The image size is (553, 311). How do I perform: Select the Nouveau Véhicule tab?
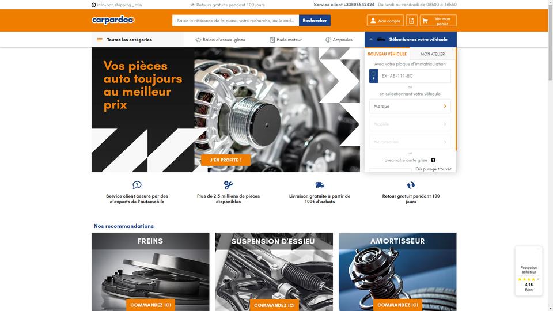point(387,54)
